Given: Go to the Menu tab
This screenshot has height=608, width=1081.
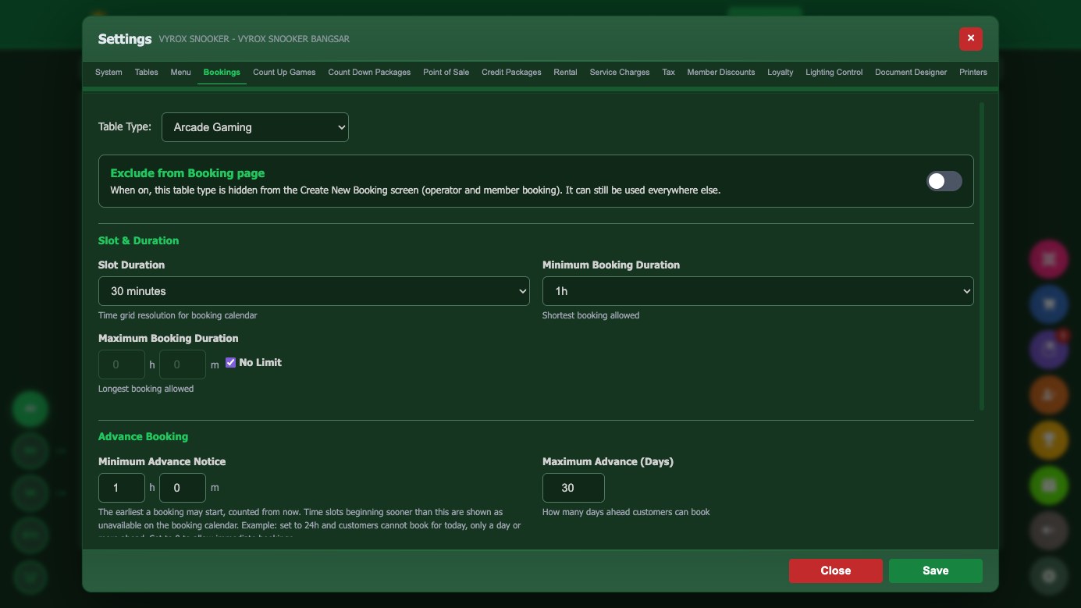Looking at the screenshot, I should click(180, 72).
